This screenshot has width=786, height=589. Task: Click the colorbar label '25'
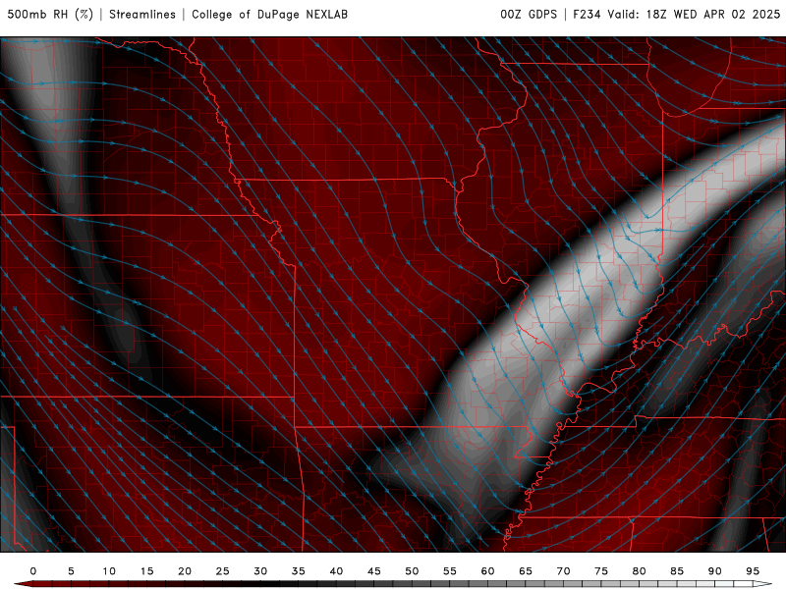[223, 571]
